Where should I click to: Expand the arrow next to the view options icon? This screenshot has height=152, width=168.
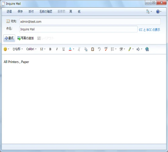(151, 11)
